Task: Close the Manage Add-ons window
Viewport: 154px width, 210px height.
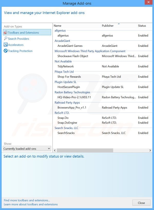Action: pos(148,2)
